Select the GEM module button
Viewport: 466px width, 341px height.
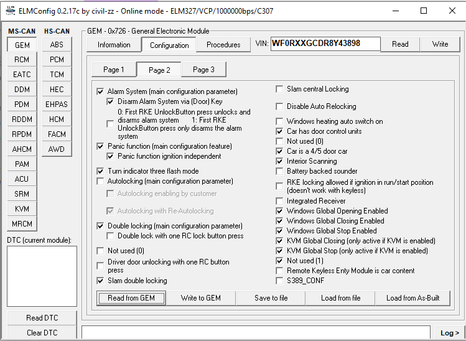[22, 45]
